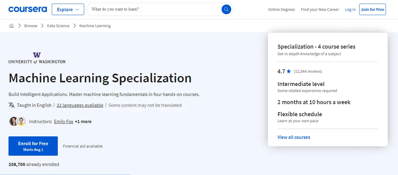398x175 pixels.
Task: Click '+1 more' instructors text
Action: (83, 121)
